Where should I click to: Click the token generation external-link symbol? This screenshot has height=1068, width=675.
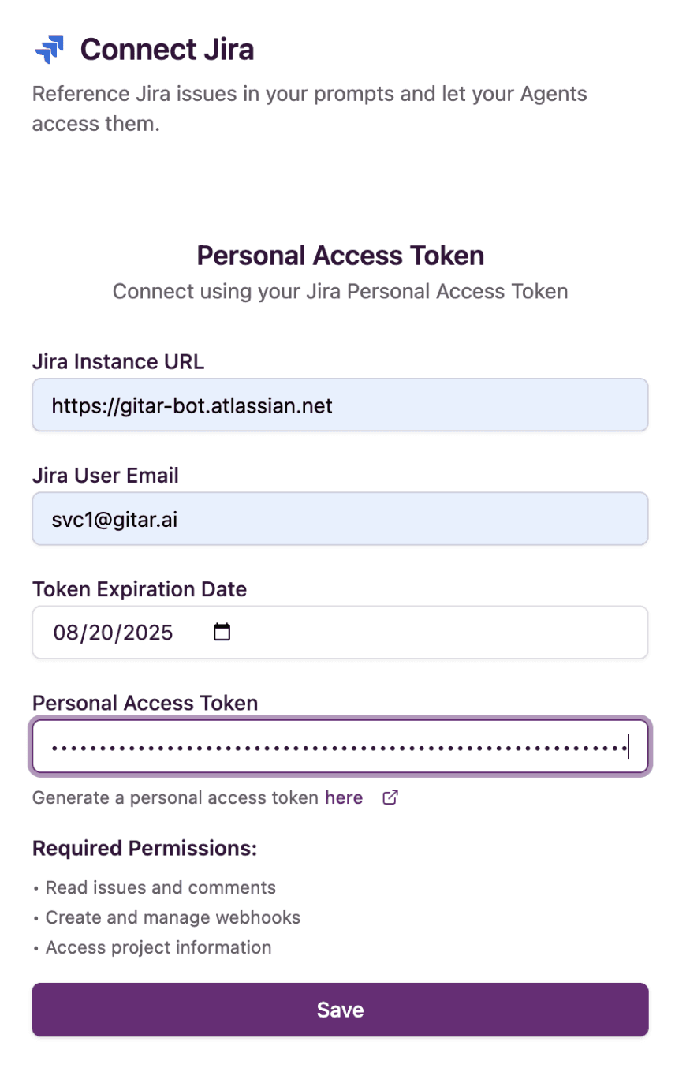coord(390,797)
